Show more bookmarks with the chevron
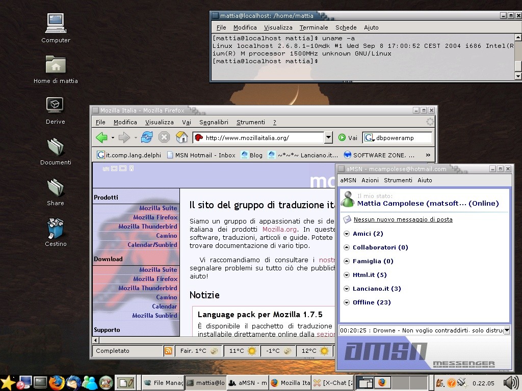This screenshot has width=522, height=391. coord(428,155)
